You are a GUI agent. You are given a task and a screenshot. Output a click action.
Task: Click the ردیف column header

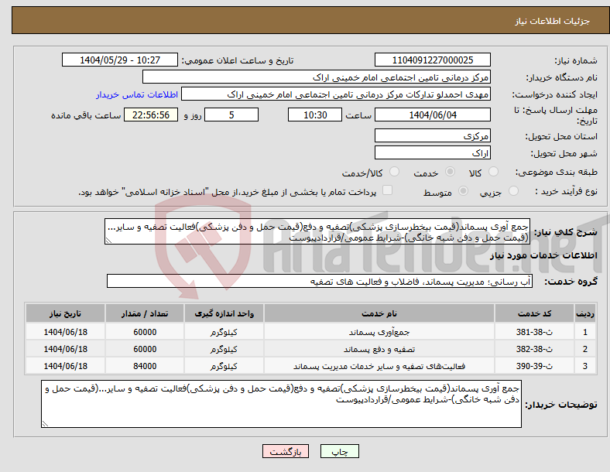[x=584, y=313]
